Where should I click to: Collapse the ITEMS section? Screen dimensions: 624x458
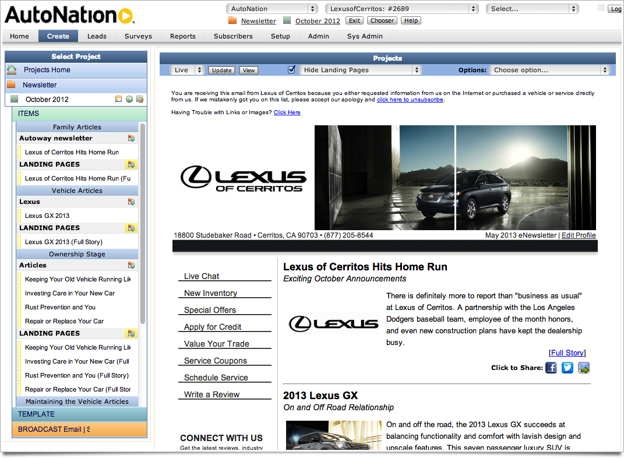pos(80,114)
